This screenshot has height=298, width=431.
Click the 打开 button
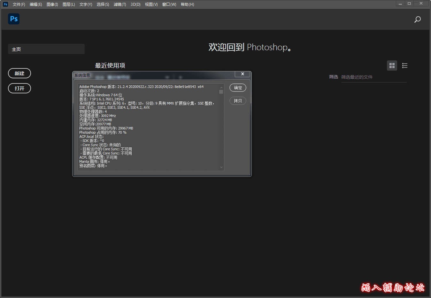point(19,88)
